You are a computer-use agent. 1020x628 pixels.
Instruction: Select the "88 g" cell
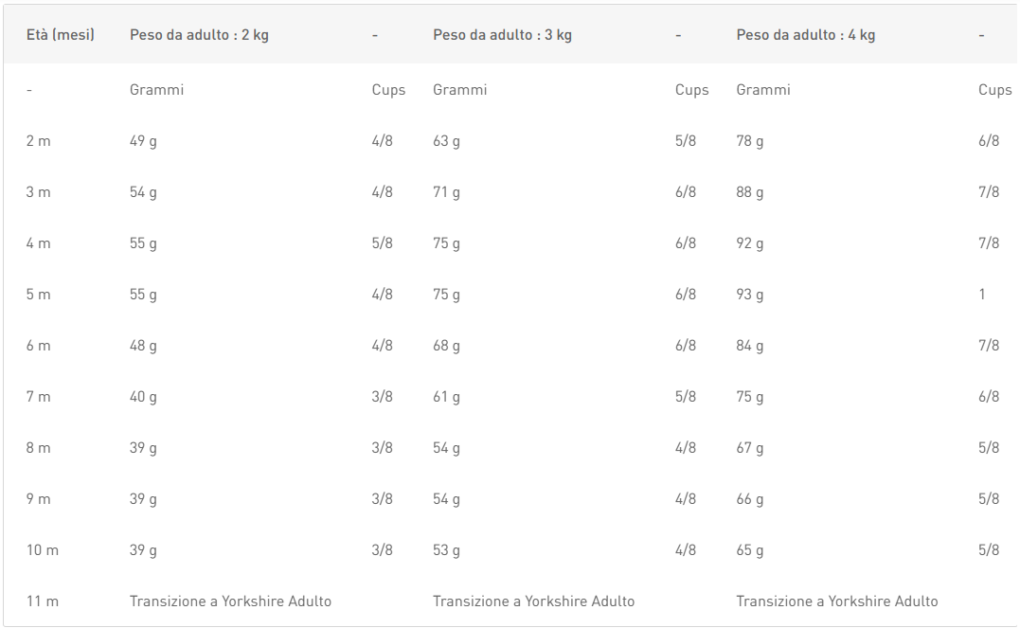(x=749, y=192)
